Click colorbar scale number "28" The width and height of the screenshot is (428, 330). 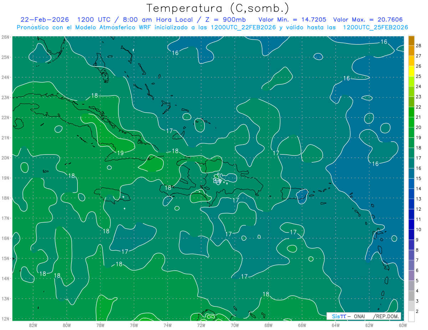pyautogui.click(x=419, y=46)
